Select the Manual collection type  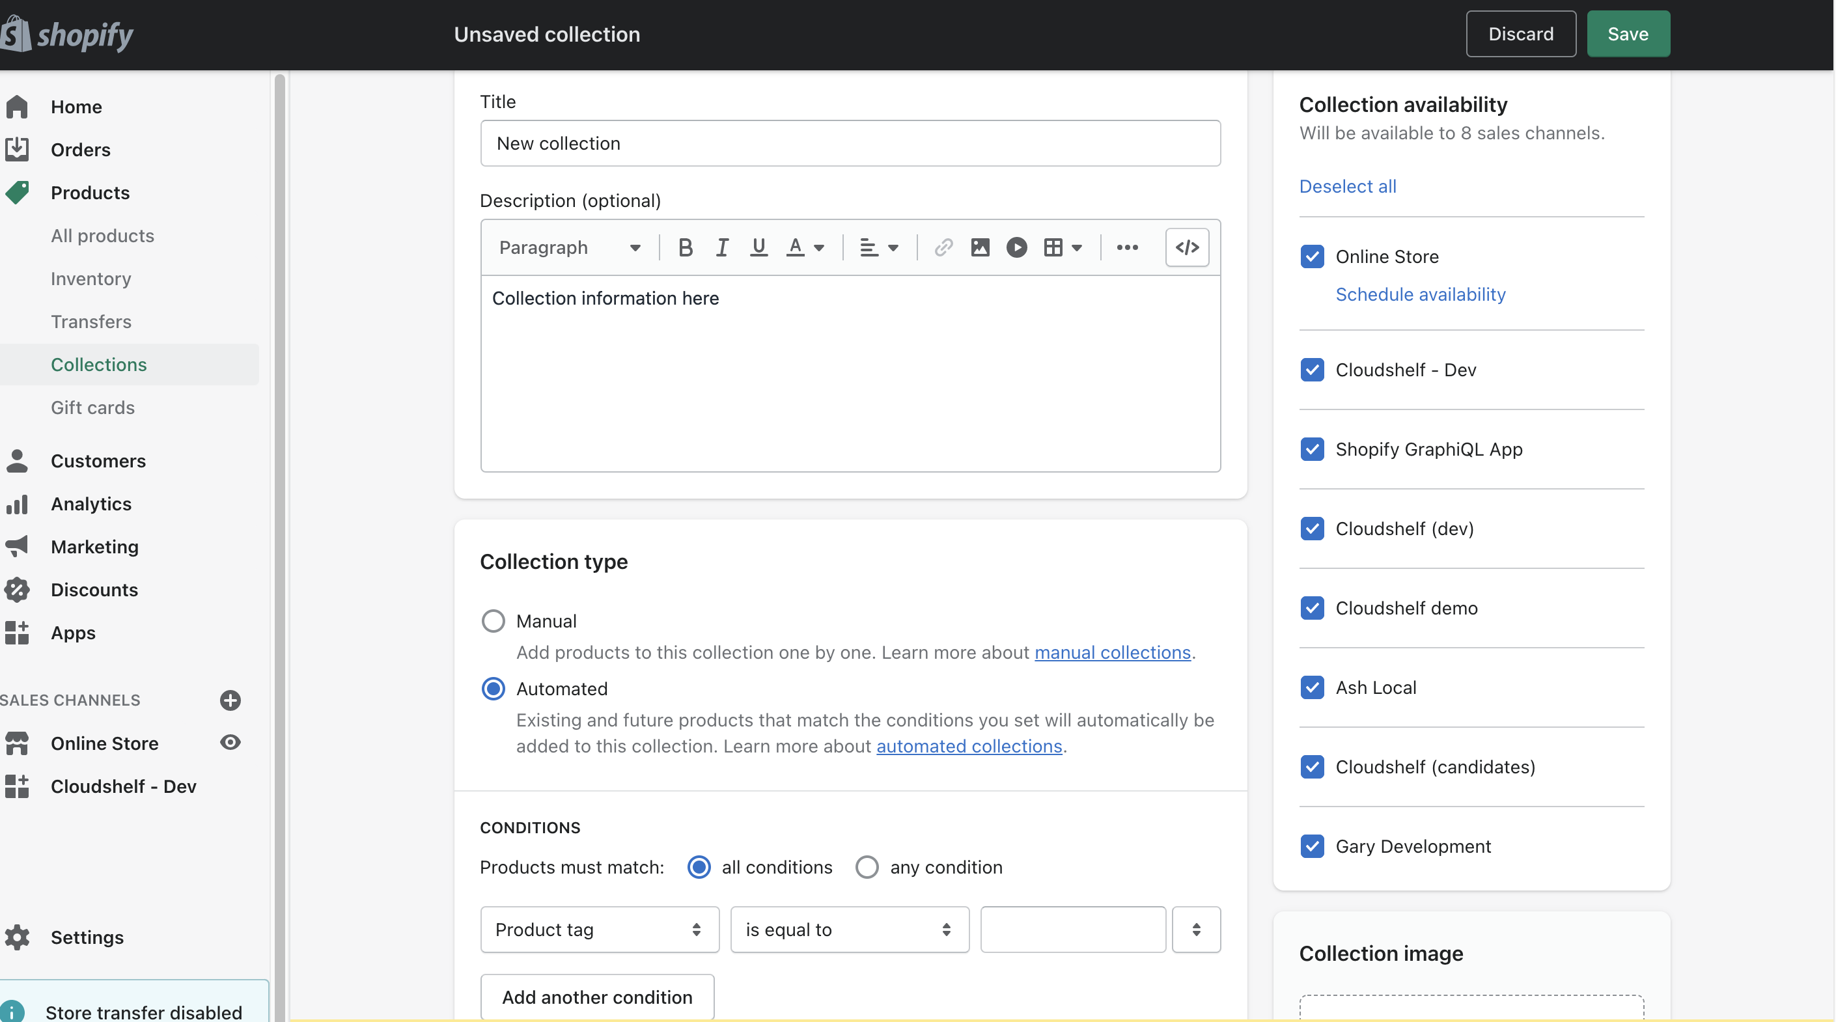(x=494, y=621)
